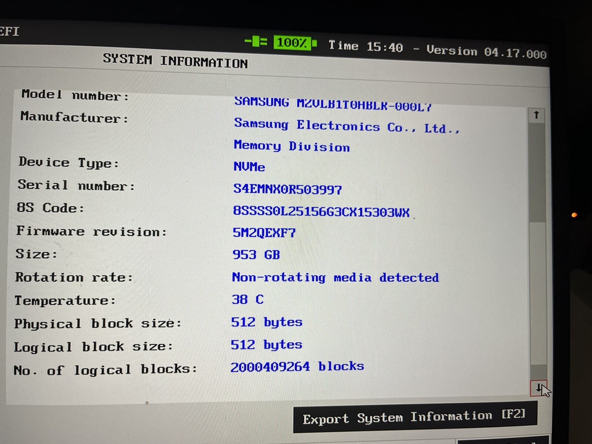Click the Serial number label
This screenshot has width=592, height=444.
76,185
